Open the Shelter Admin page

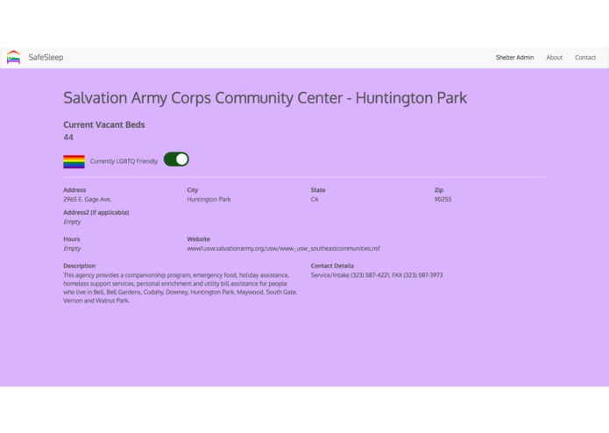(514, 58)
